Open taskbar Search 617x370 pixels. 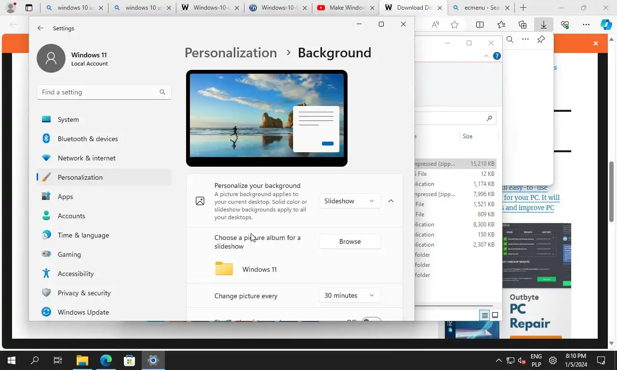tap(35, 360)
